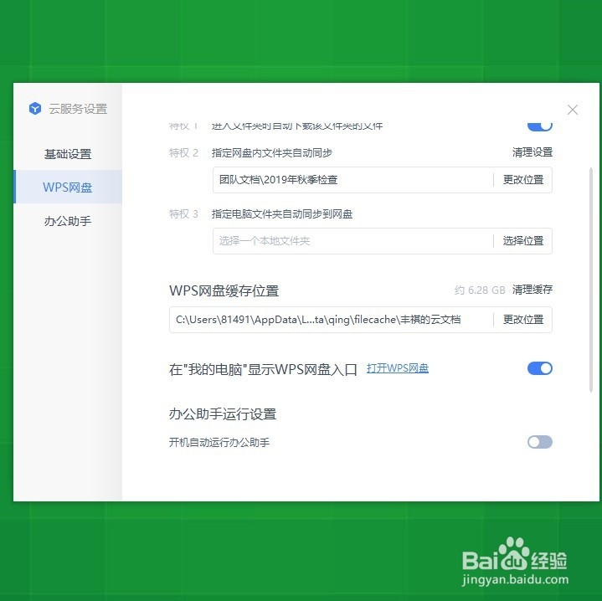
Task: Click the filecache path field
Action: point(331,319)
